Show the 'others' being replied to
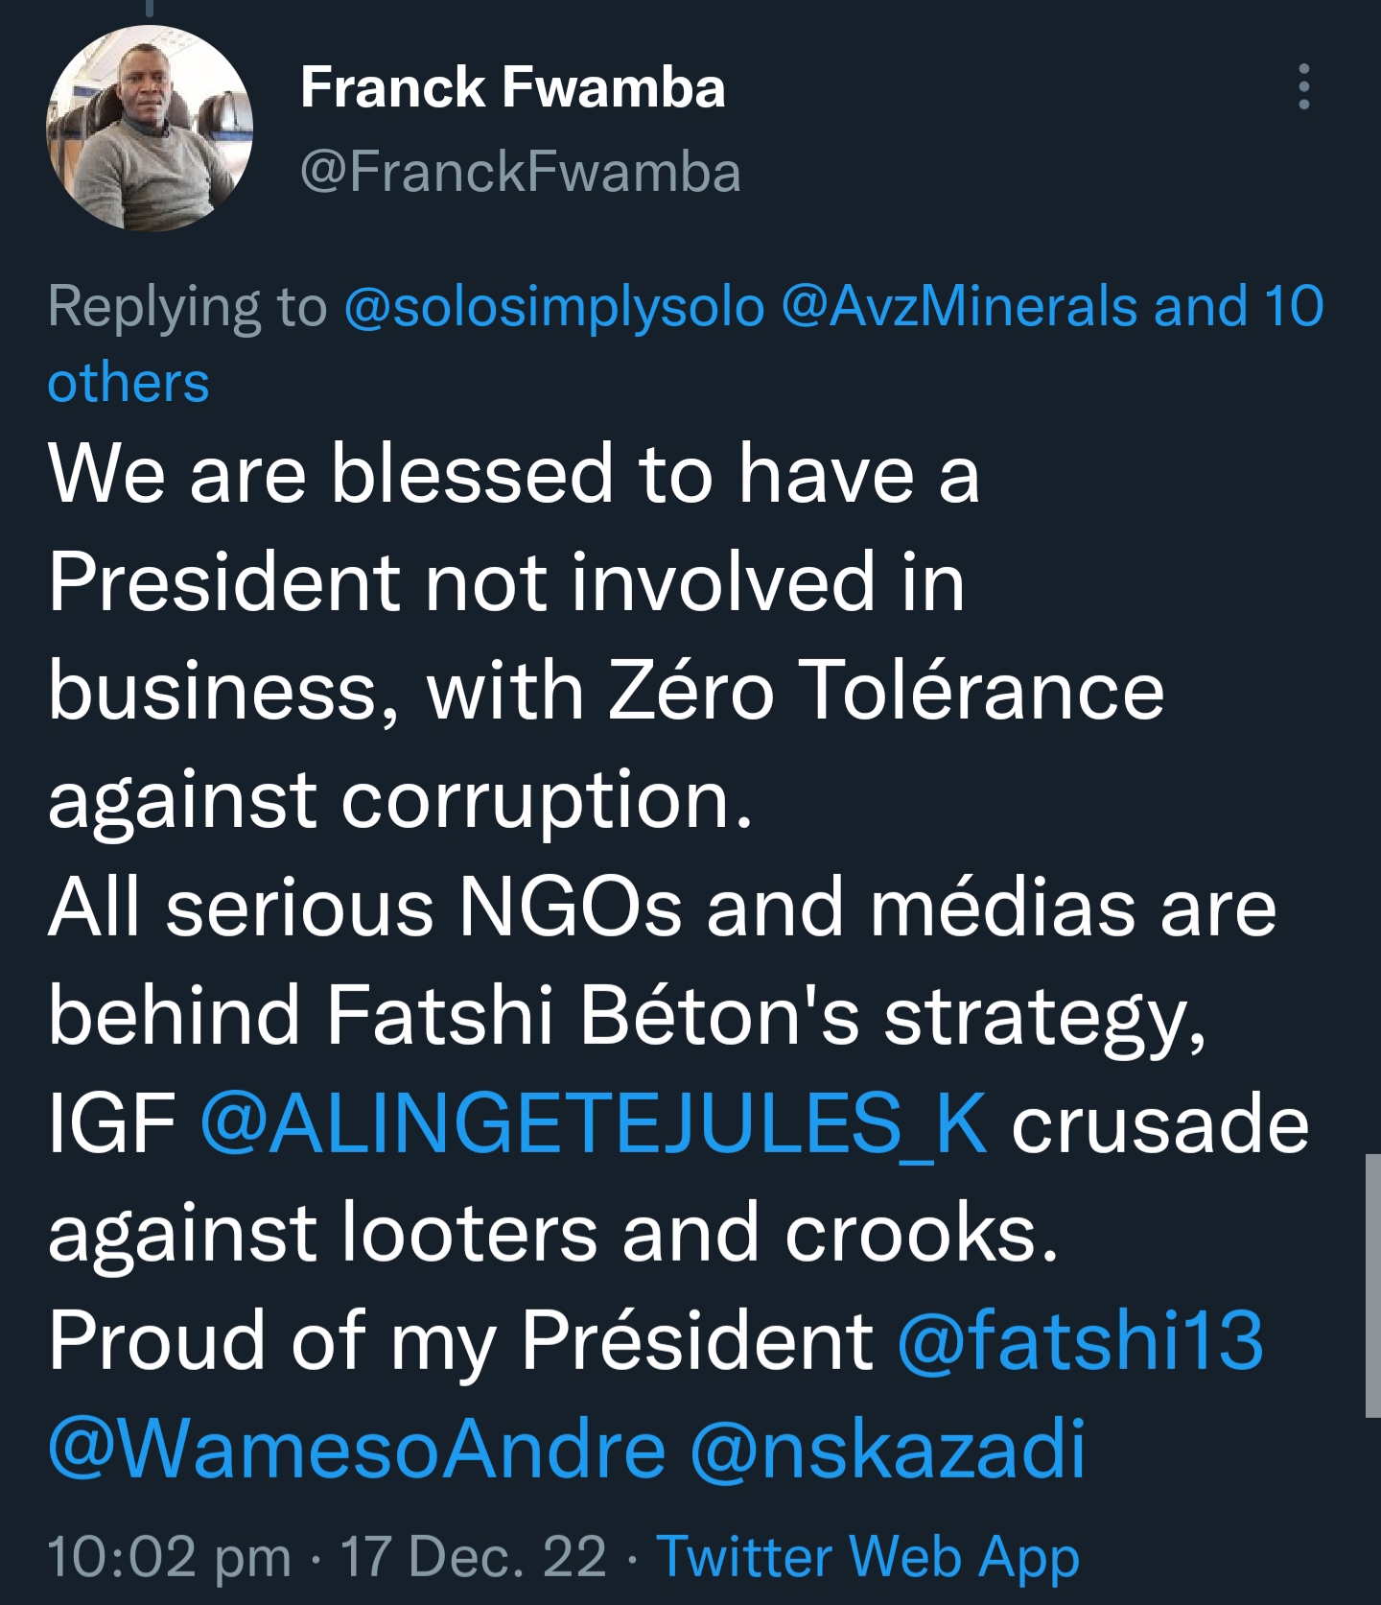Image resolution: width=1381 pixels, height=1605 pixels. click(x=129, y=383)
